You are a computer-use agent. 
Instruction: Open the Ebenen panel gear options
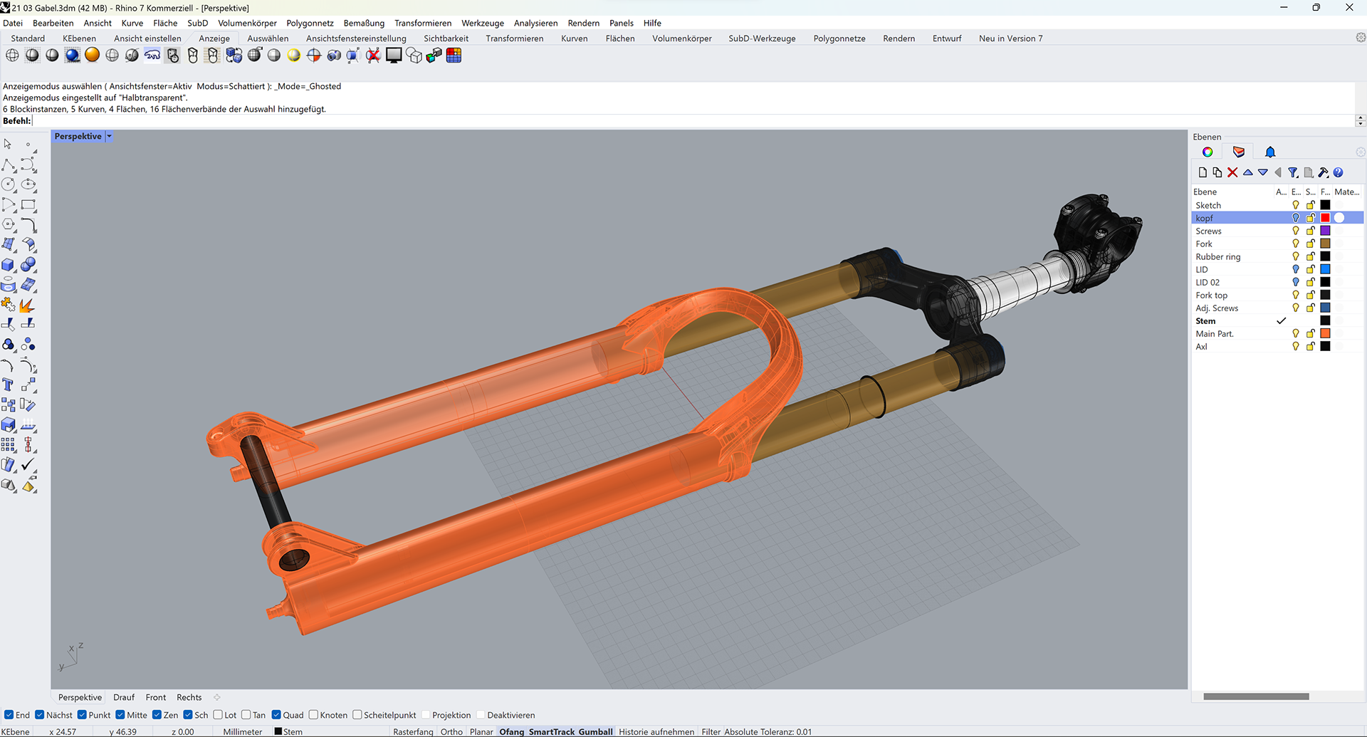pos(1360,152)
